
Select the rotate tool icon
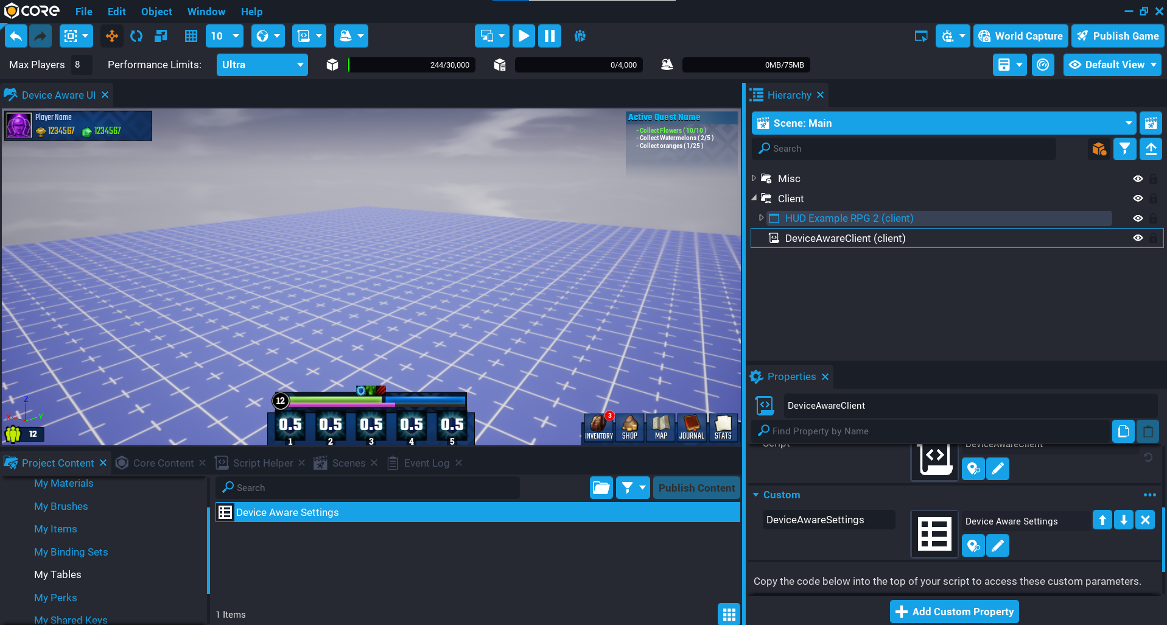(136, 36)
